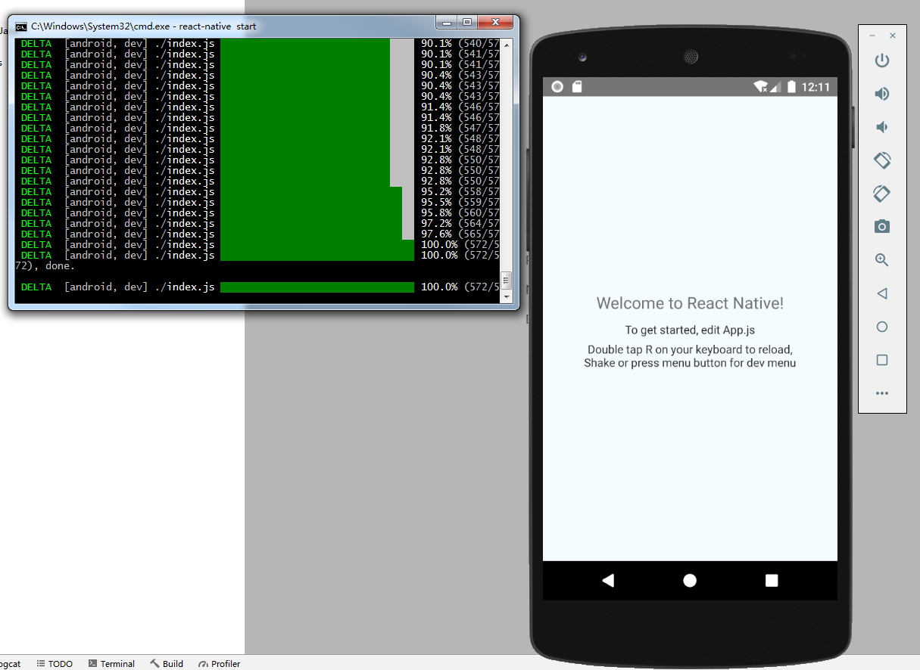This screenshot has width=920, height=670.
Task: Click the '72), done.' line in cmd
Action: [45, 266]
